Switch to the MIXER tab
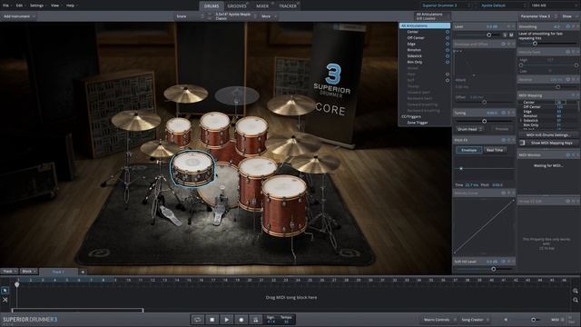 pos(262,6)
